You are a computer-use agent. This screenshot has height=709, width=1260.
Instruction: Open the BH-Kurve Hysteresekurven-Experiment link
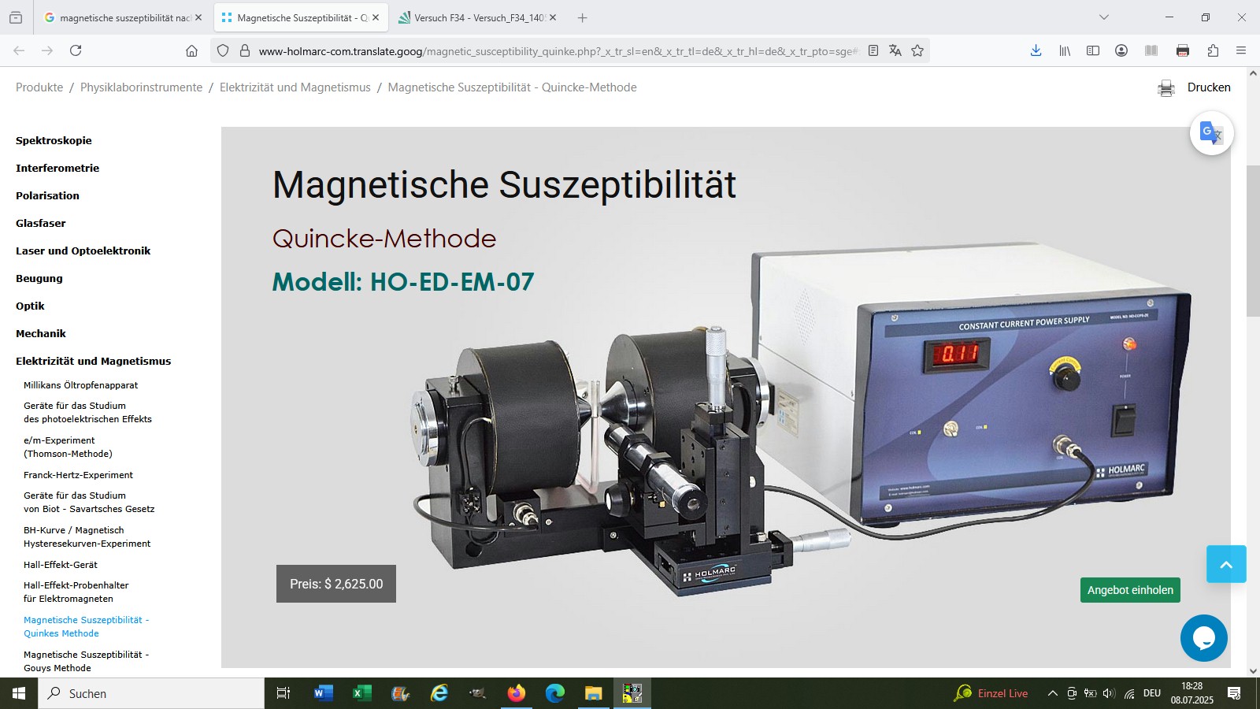(x=87, y=536)
